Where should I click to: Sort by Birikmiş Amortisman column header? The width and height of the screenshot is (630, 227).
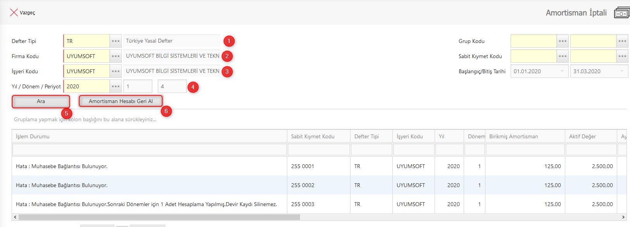[513, 136]
